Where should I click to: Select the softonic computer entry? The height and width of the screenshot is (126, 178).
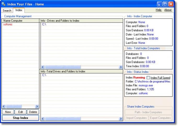point(8,24)
